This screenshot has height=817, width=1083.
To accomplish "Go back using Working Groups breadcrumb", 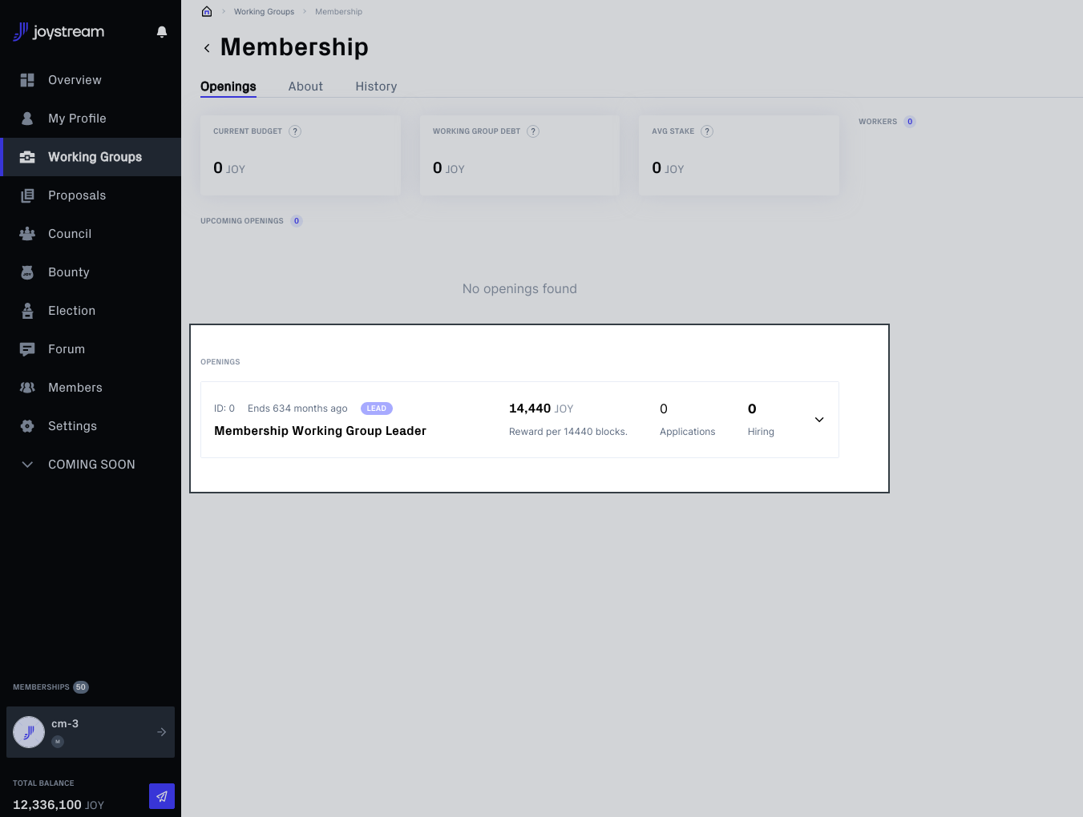I will [x=264, y=11].
